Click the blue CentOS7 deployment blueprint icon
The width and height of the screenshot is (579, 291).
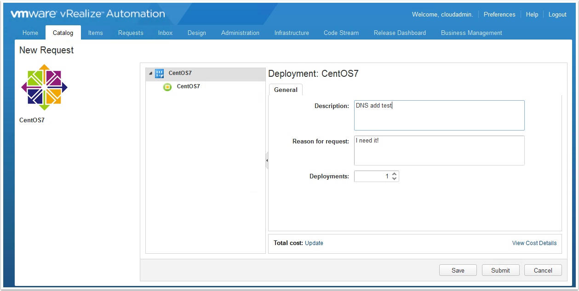tap(159, 74)
